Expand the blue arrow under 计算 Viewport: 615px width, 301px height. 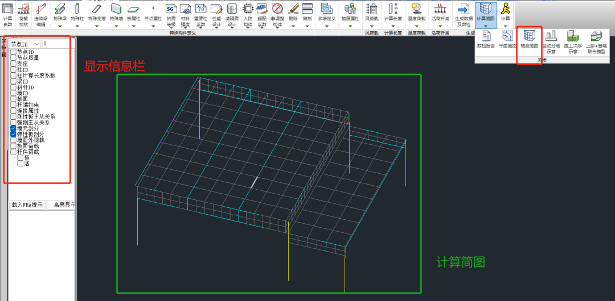pos(506,26)
